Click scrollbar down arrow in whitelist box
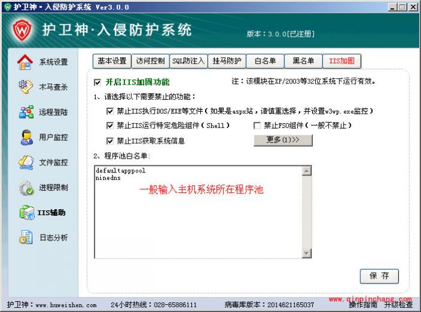This screenshot has width=421, height=312. (x=307, y=253)
